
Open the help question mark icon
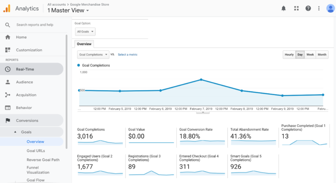(x=308, y=8)
